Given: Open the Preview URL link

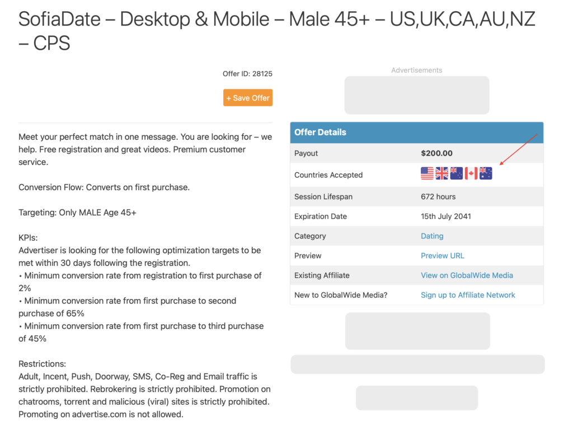Looking at the screenshot, I should (x=443, y=255).
